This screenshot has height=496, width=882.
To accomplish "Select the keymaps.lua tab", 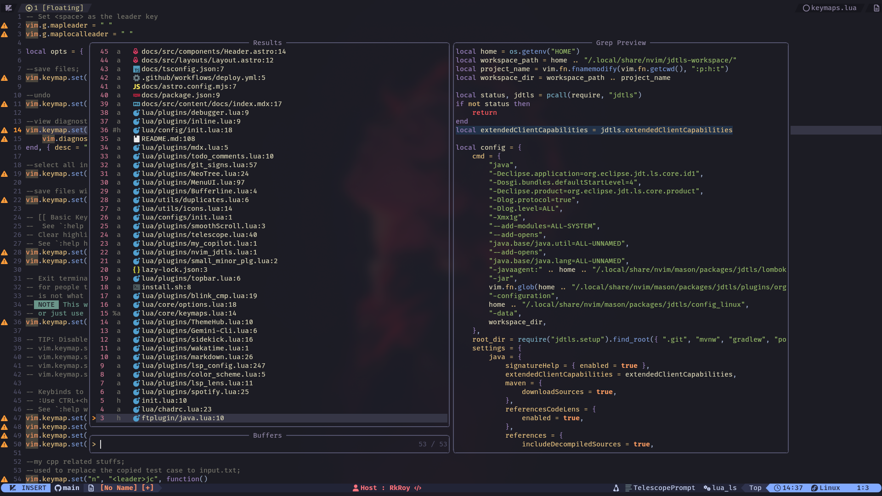I will [x=832, y=8].
